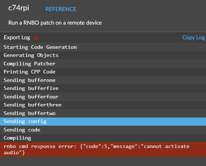Click the red warning icon beside Export Log

36,37
